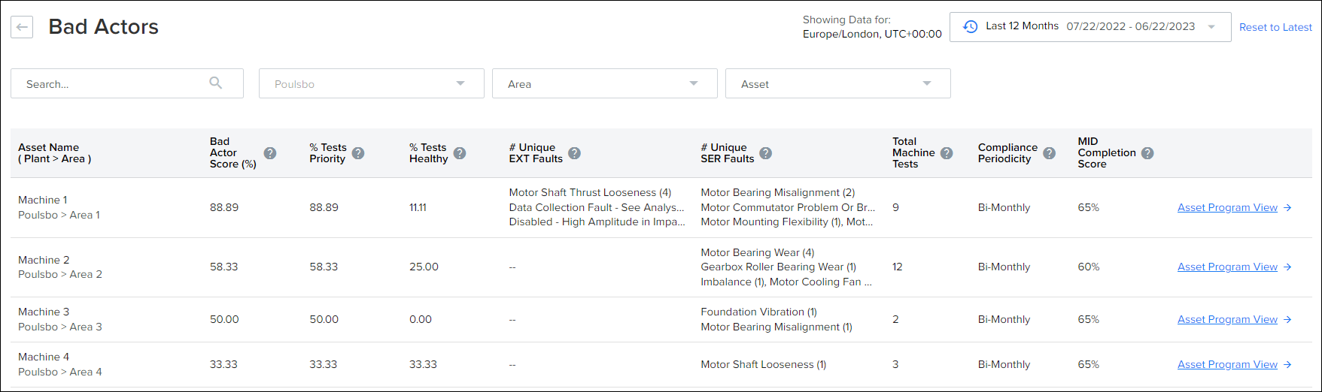Open the Asset filter dropdown
The width and height of the screenshot is (1322, 392).
pos(838,83)
